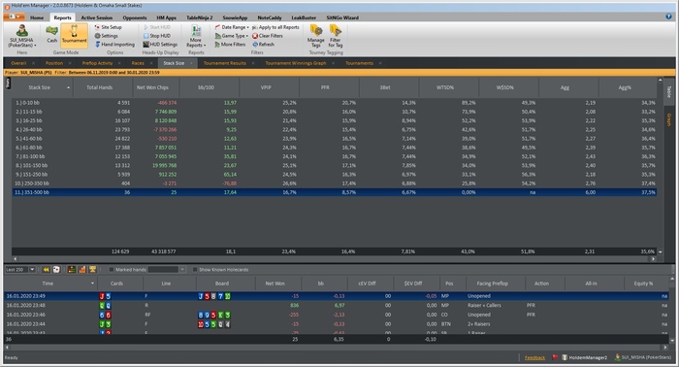Select the 1.) 0-10 bb row
Screen dimensions: 679x367
pos(334,103)
